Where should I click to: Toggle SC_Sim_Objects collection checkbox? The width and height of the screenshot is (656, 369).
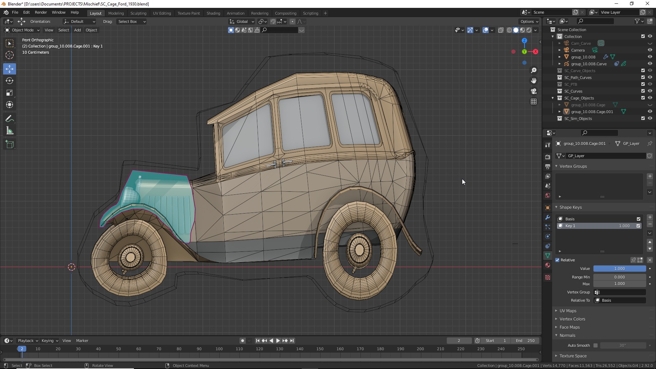(x=643, y=118)
